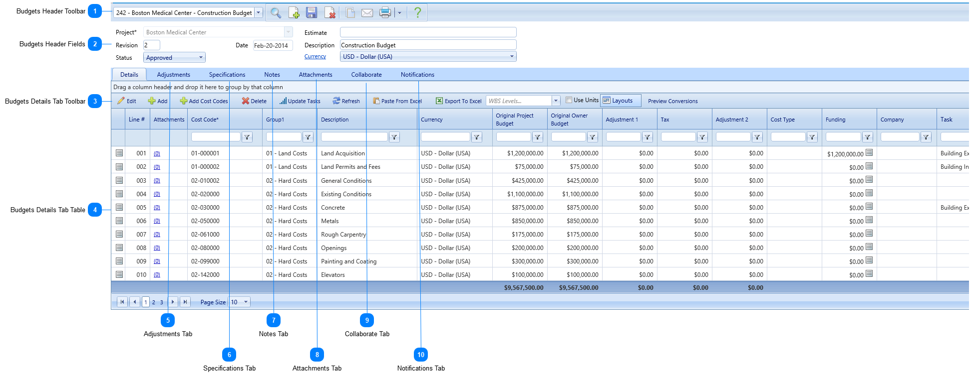Click the Delete record icon with red X

tap(329, 13)
